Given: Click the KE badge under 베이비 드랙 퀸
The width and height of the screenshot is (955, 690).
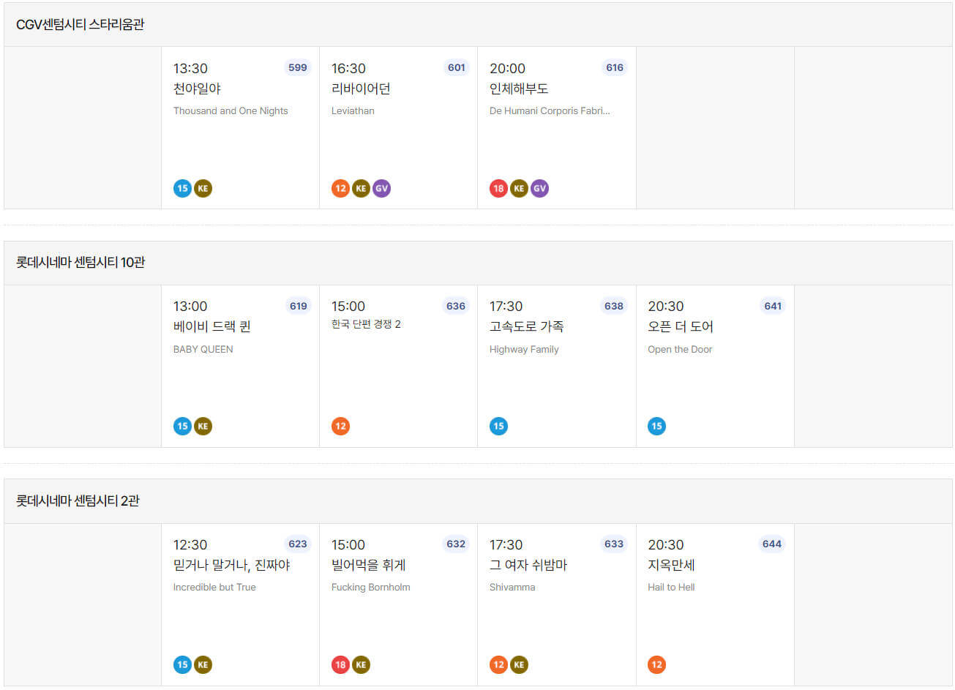Looking at the screenshot, I should 203,426.
